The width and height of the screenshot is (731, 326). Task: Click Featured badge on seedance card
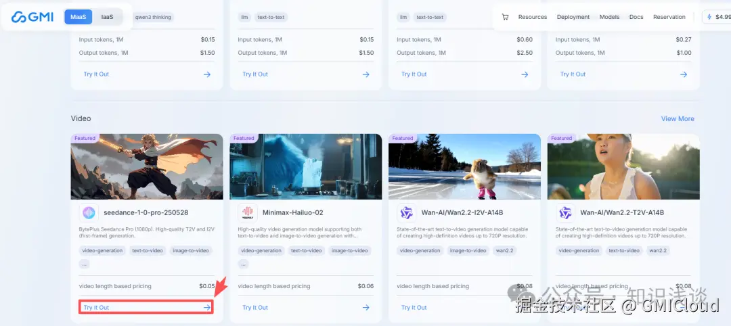pos(85,139)
